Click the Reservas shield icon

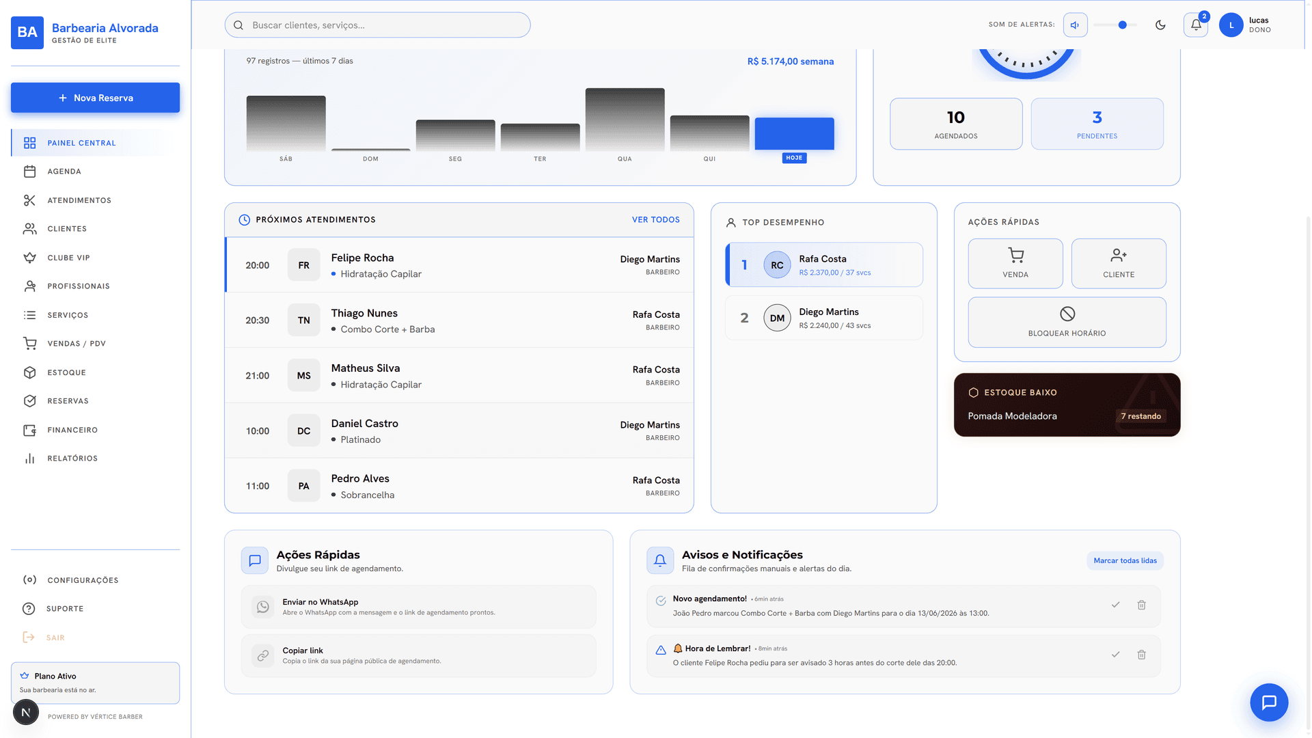tap(29, 401)
